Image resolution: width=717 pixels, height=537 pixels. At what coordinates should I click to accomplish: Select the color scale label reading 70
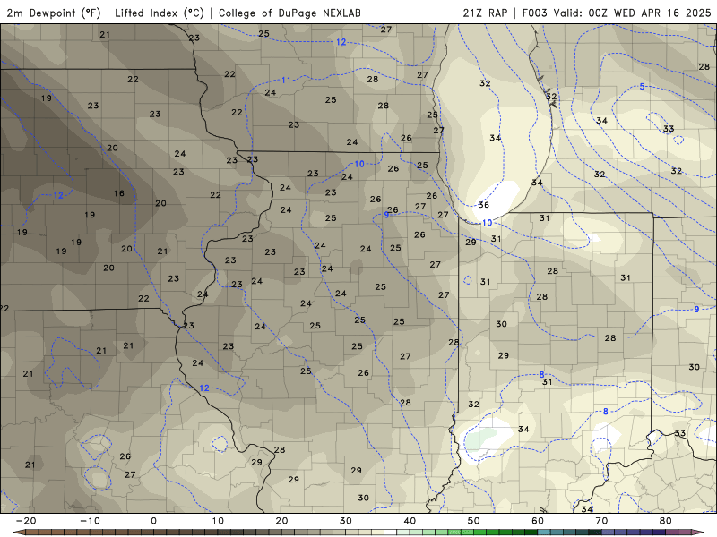[601, 521]
